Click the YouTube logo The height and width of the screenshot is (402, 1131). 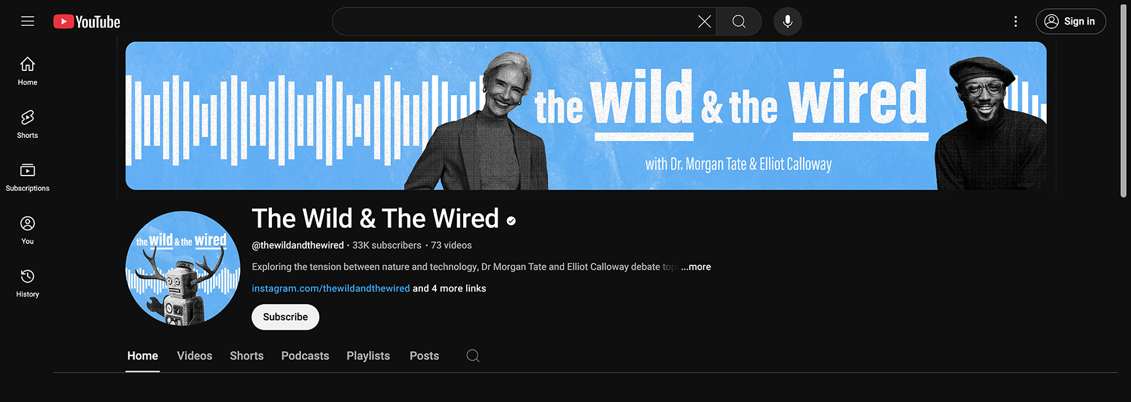pos(87,22)
